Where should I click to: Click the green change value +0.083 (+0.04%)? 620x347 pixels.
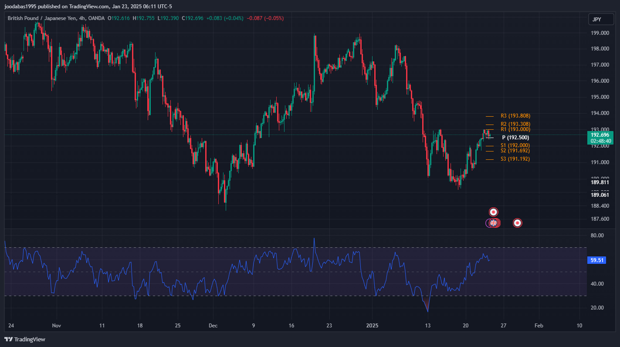pyautogui.click(x=225, y=18)
